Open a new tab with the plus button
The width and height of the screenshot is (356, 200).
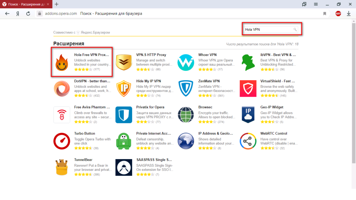pos(57,4)
